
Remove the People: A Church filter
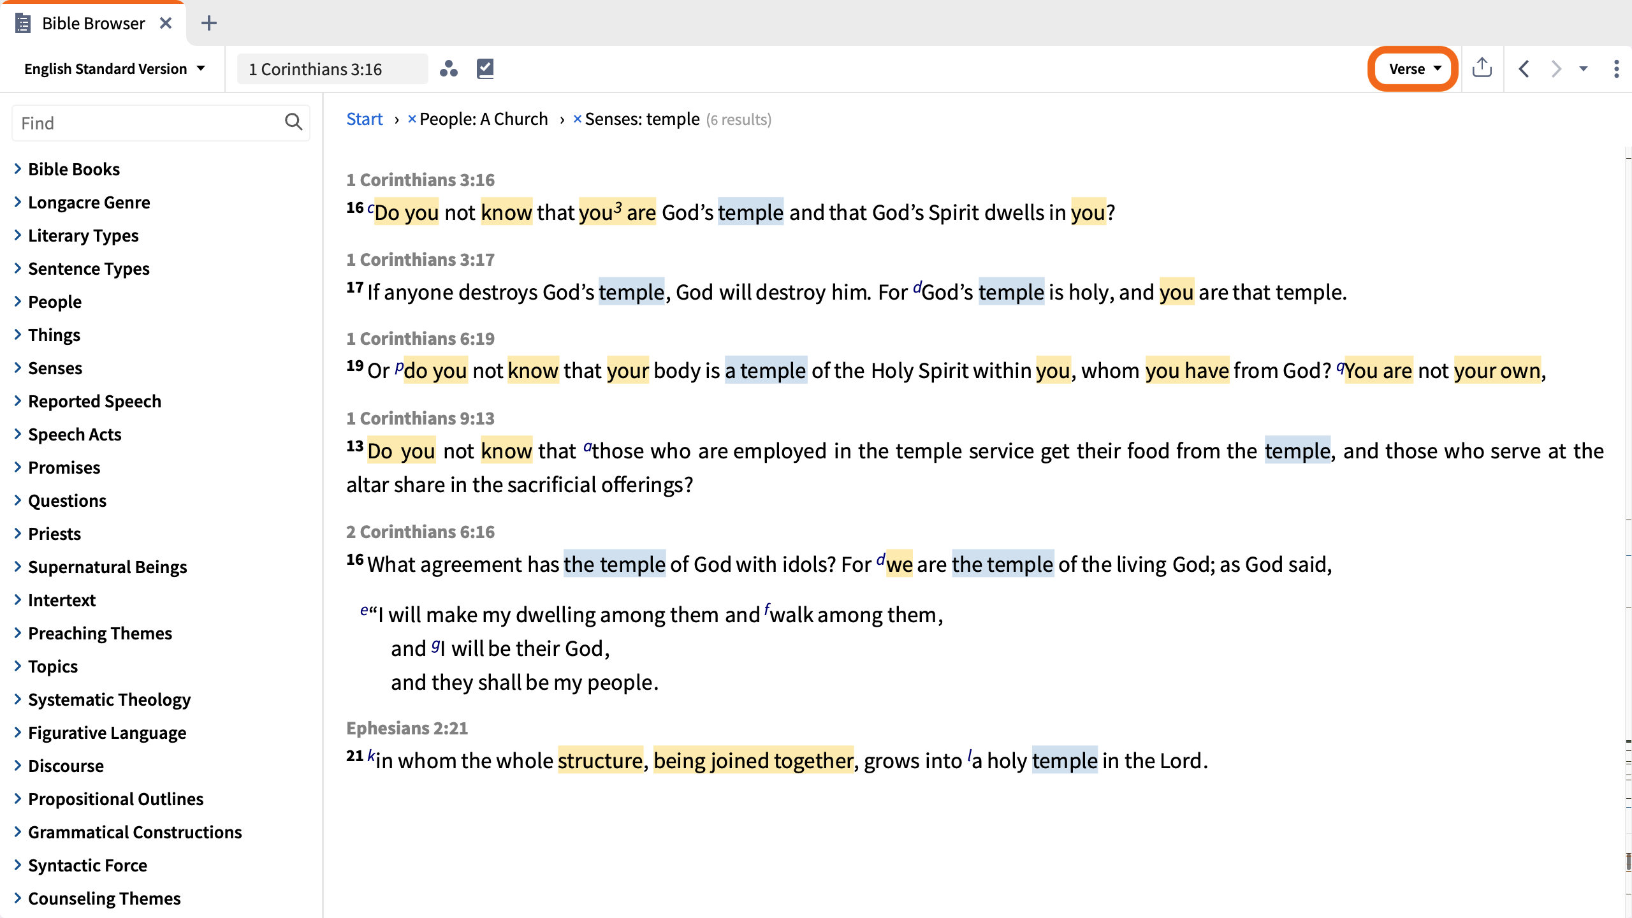pos(412,119)
